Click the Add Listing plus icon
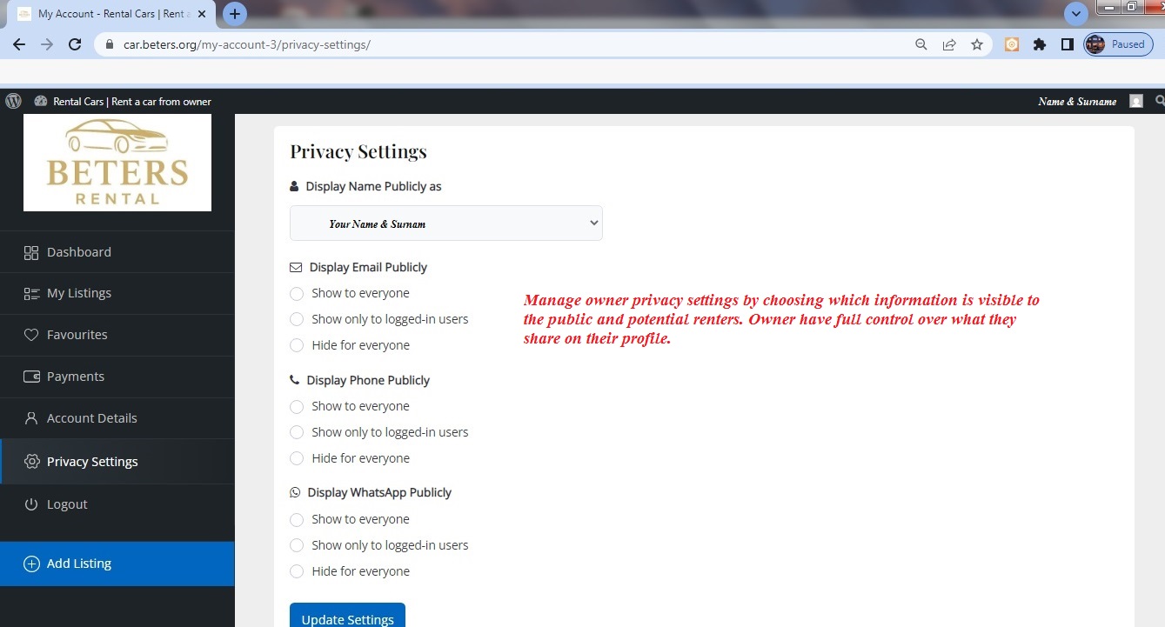 31,564
